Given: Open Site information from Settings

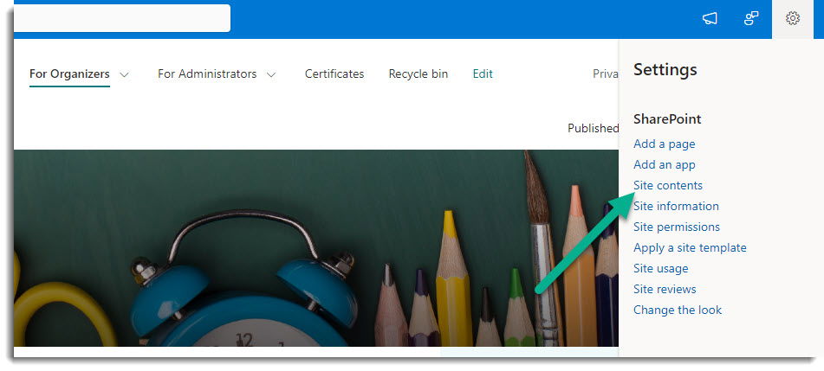Looking at the screenshot, I should pos(676,206).
